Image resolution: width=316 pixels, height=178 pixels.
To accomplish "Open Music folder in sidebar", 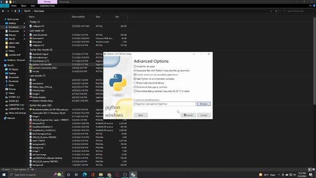I will [11, 86].
